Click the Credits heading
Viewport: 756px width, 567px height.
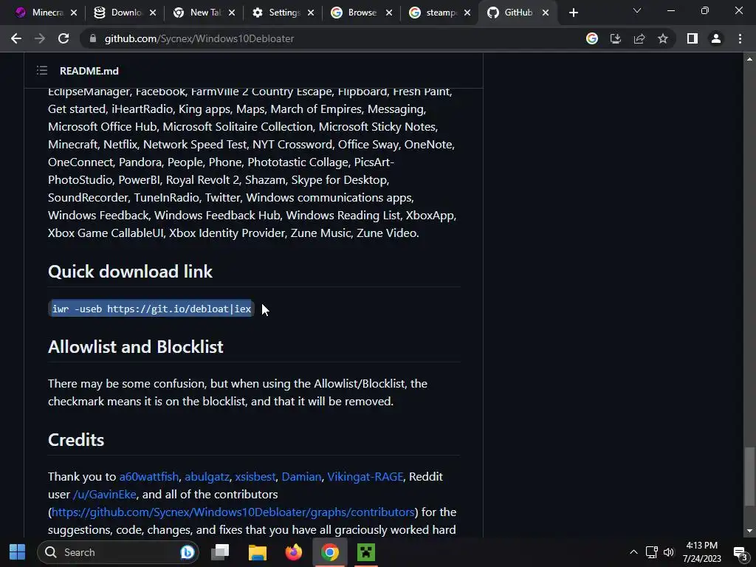tap(76, 440)
